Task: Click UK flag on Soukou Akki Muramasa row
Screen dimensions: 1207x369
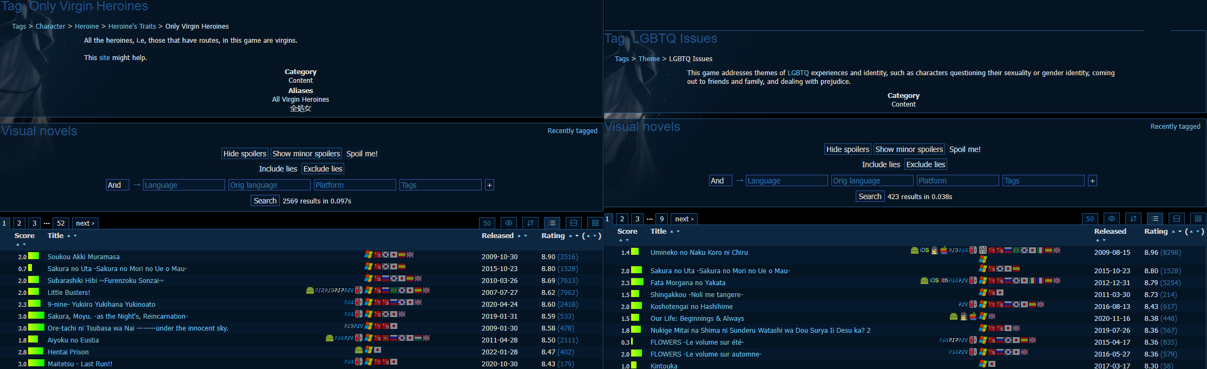Action: pos(410,254)
